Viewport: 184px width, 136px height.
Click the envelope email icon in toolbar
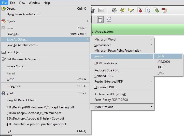coord(101,10)
